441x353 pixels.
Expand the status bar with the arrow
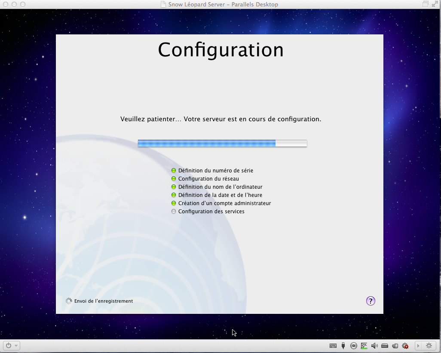click(418, 346)
